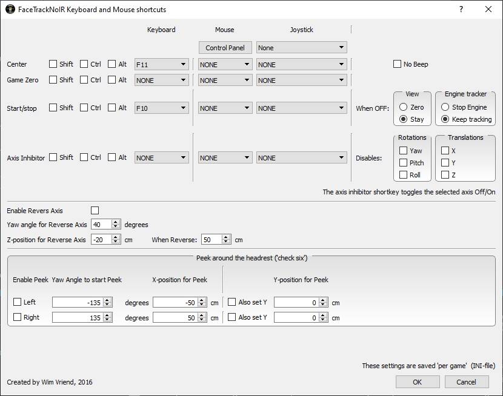The width and height of the screenshot is (503, 396).
Task: Open the Start/stop keyboard dropdown F10
Action: click(161, 108)
